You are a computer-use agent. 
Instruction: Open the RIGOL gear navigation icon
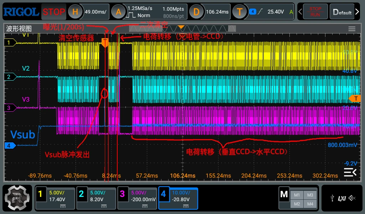click(17, 198)
